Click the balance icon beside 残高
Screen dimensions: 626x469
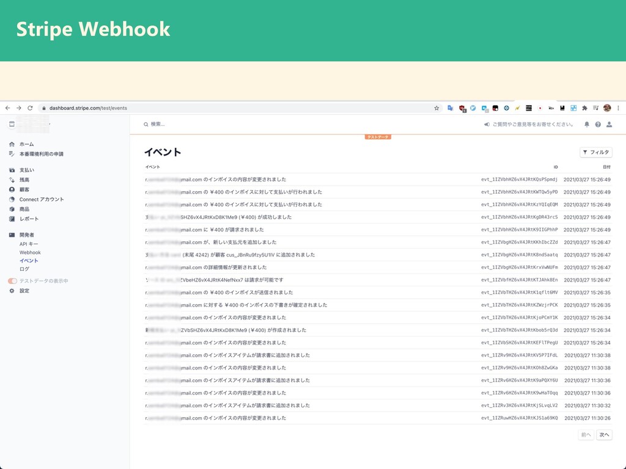tap(12, 180)
